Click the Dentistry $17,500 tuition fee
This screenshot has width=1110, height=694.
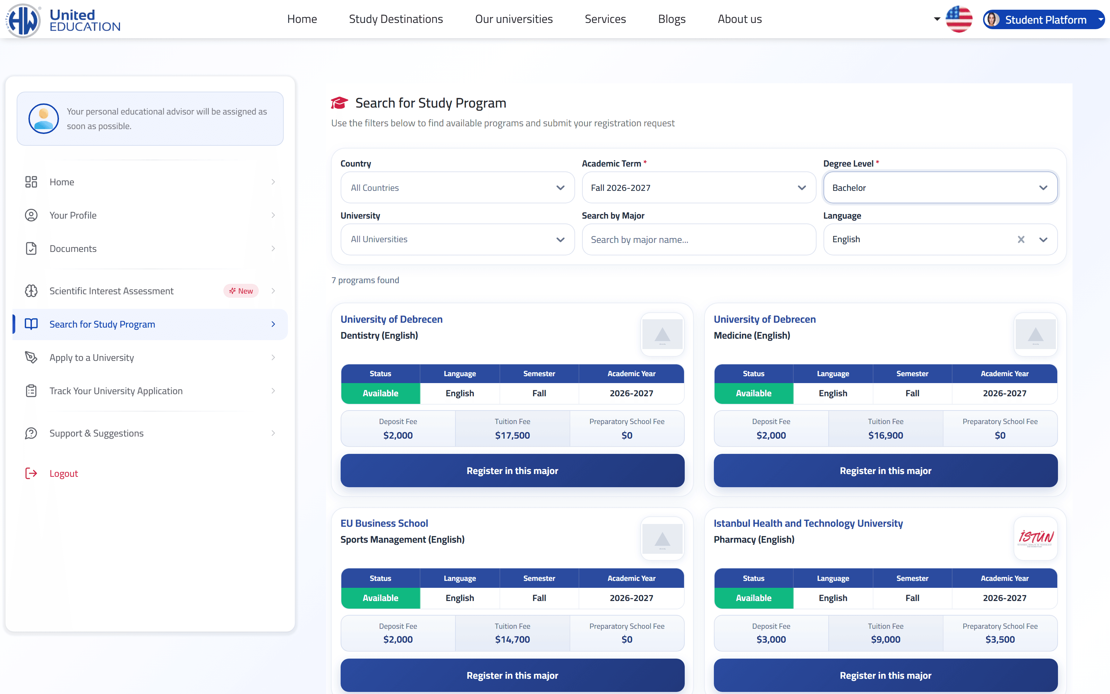(512, 435)
